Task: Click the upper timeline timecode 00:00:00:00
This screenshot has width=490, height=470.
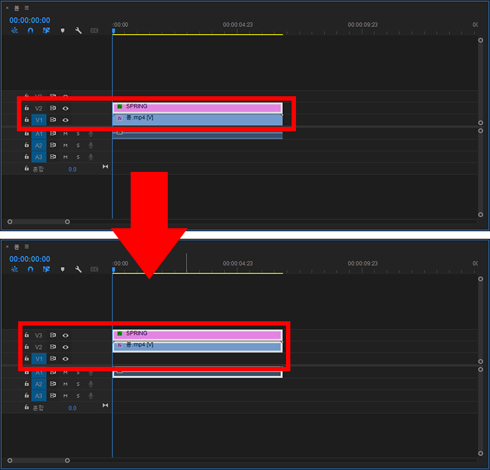Action: [x=29, y=20]
